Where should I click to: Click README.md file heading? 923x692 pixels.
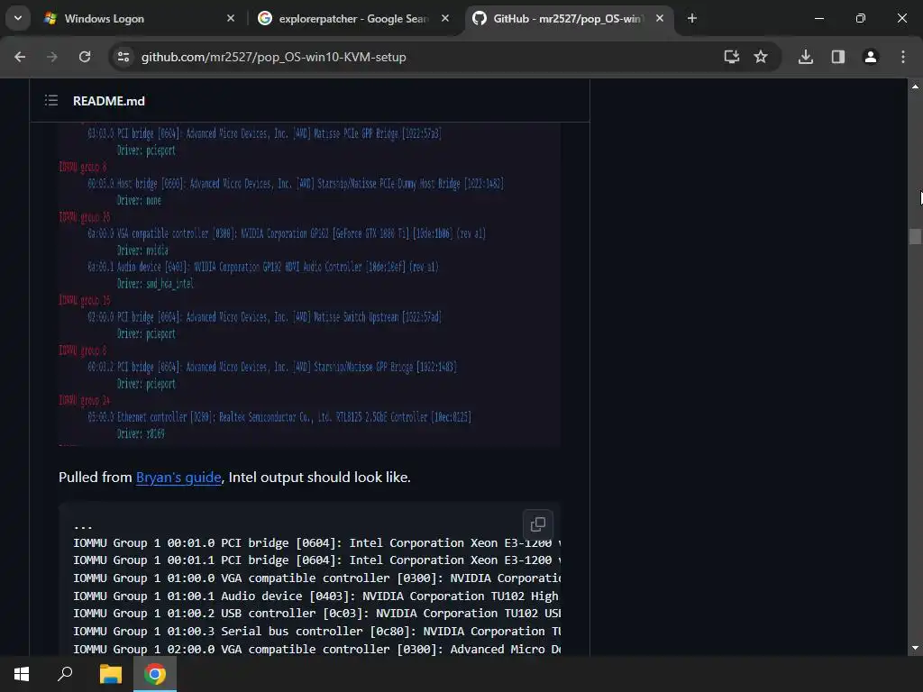tap(109, 101)
